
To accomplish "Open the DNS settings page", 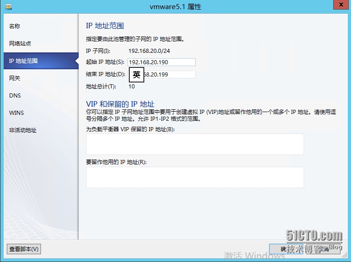I will (x=15, y=96).
